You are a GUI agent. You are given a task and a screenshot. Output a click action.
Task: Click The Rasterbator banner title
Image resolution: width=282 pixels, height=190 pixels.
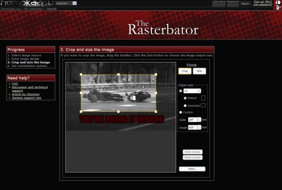point(163,27)
